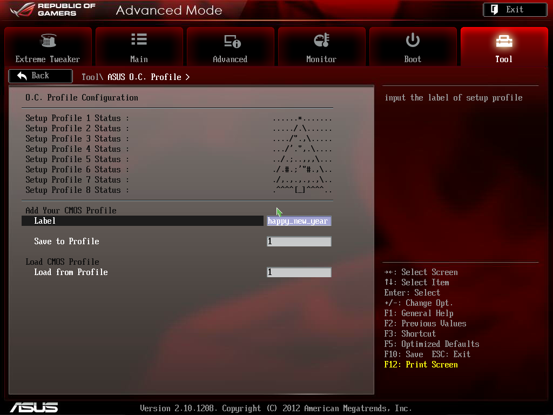Click Setup Profile 2 Status row

(178, 129)
